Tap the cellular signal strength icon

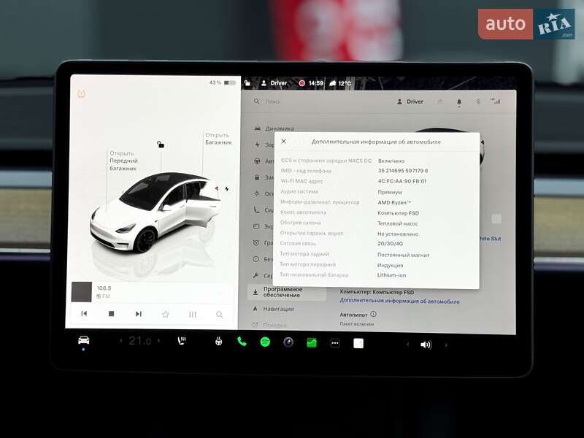(x=497, y=101)
